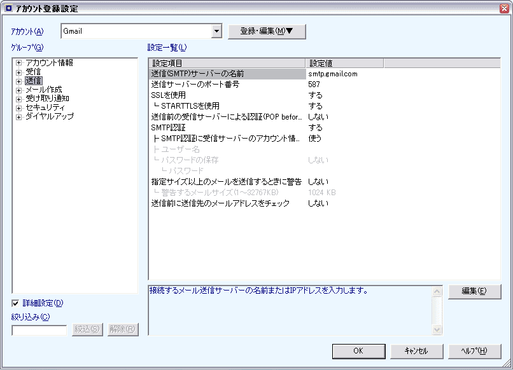Image resolution: width=513 pixels, height=370 pixels.
Task: Select 送信 in the group tree
Action: (33, 81)
